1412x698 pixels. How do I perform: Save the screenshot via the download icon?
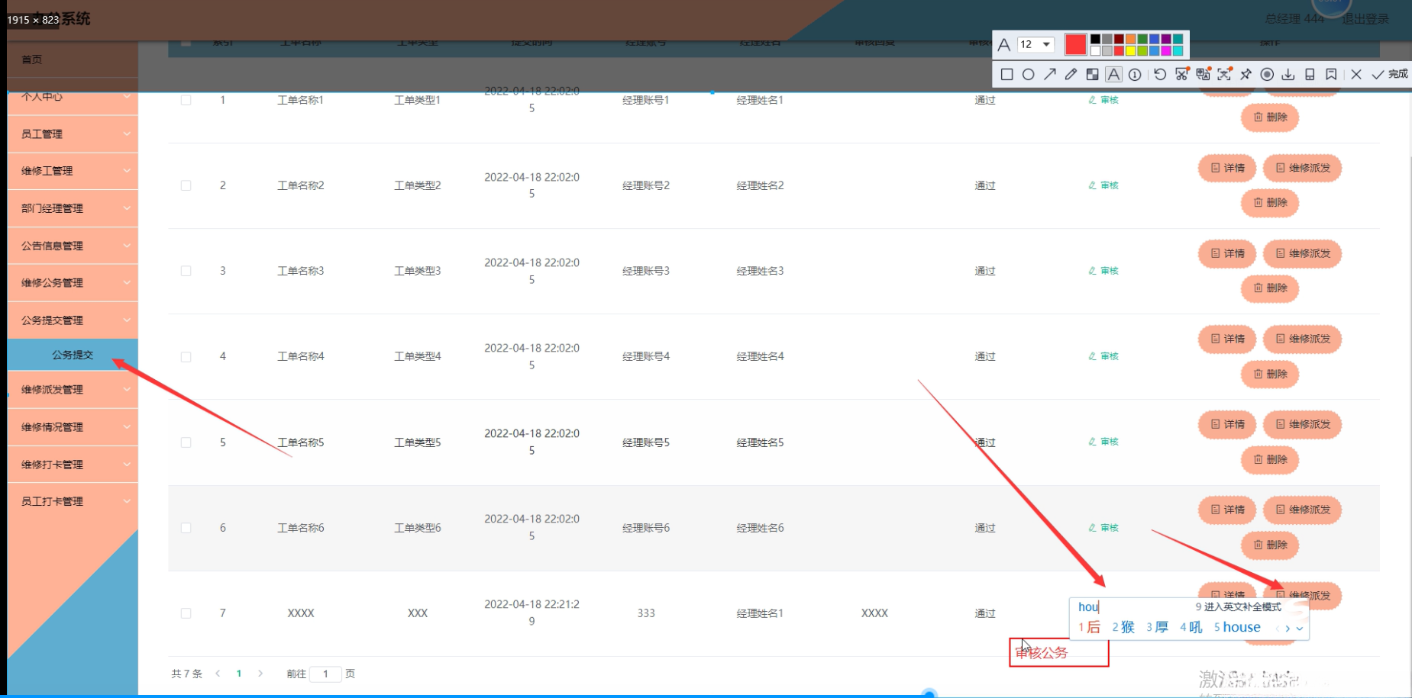click(1288, 74)
